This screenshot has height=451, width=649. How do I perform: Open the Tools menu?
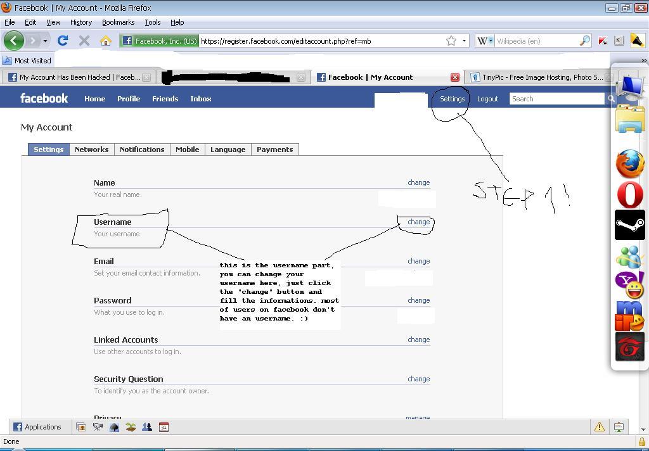tap(152, 22)
